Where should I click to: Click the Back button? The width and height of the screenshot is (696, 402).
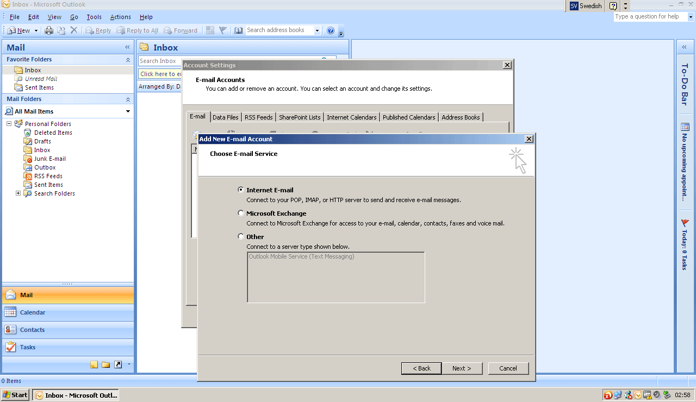421,368
